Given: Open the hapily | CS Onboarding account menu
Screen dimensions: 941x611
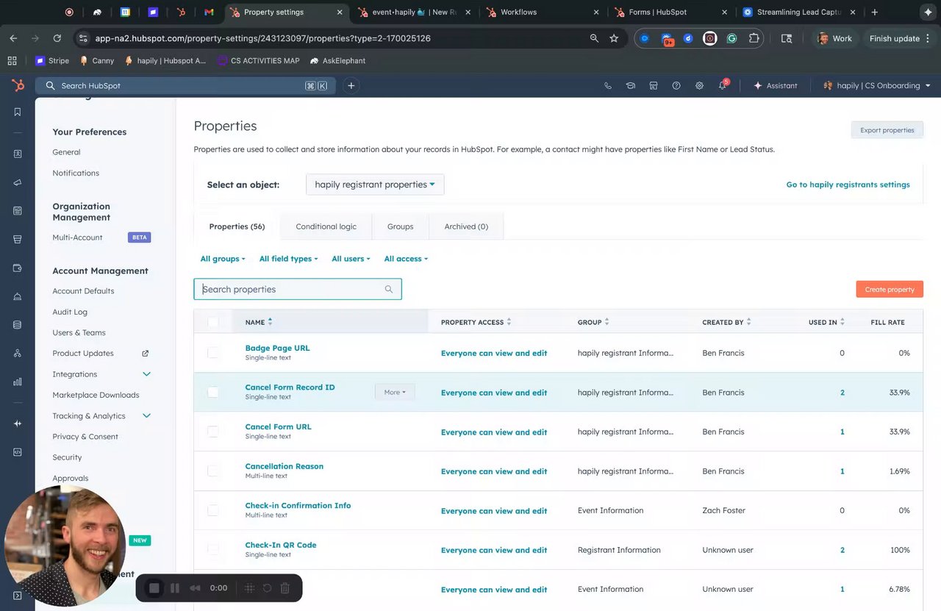Looking at the screenshot, I should 877,85.
